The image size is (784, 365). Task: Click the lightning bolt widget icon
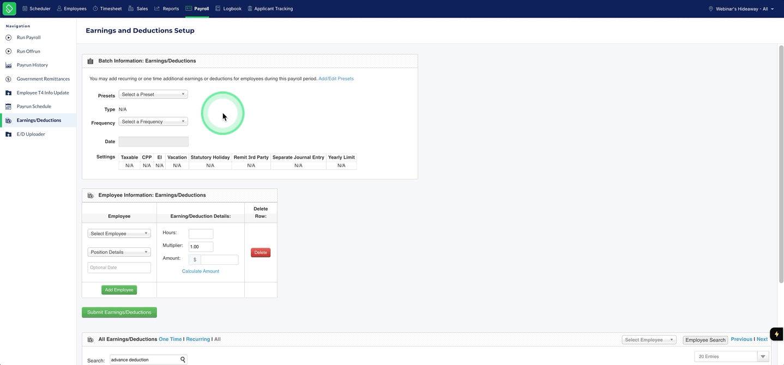pos(776,334)
